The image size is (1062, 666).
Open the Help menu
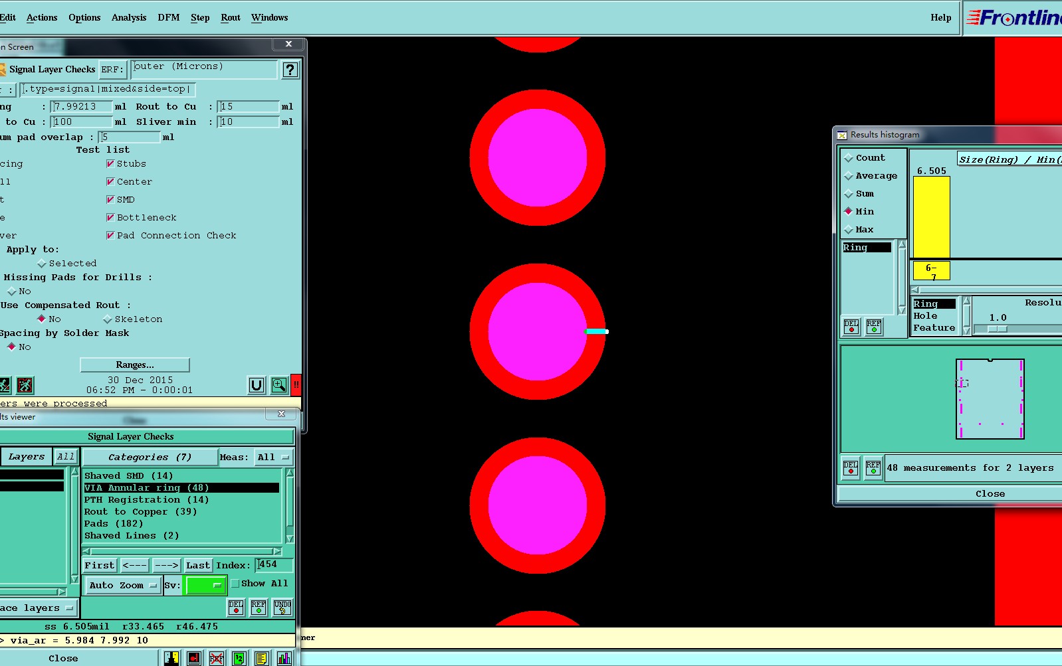tap(941, 18)
